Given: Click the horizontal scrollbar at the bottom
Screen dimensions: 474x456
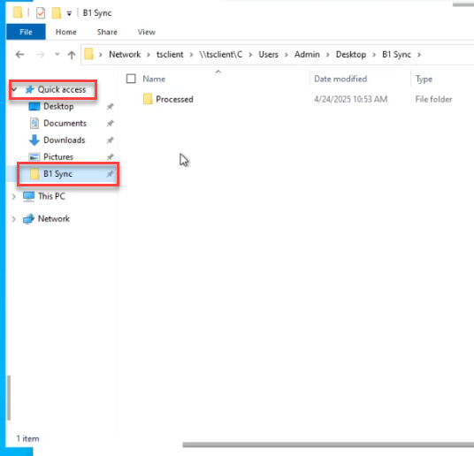Looking at the screenshot, I should (328, 445).
